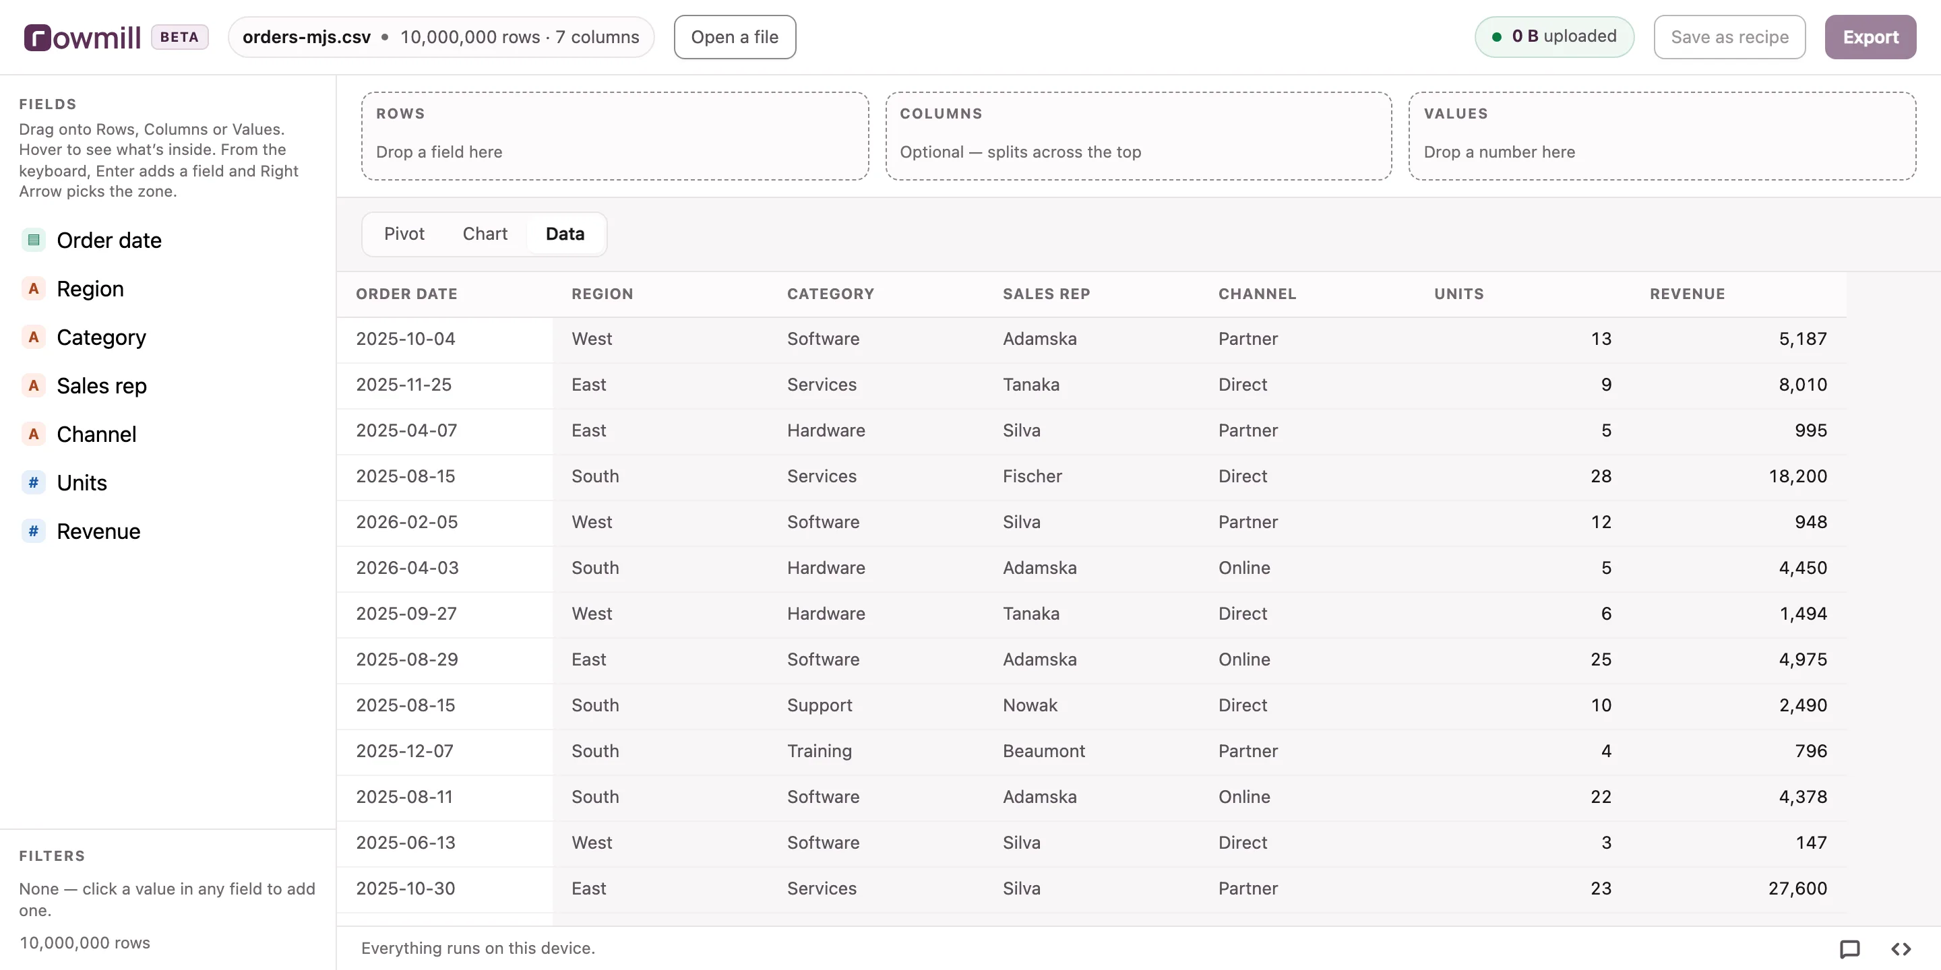Select the Revenue field label
Viewport: 1941px width, 970px height.
click(98, 531)
